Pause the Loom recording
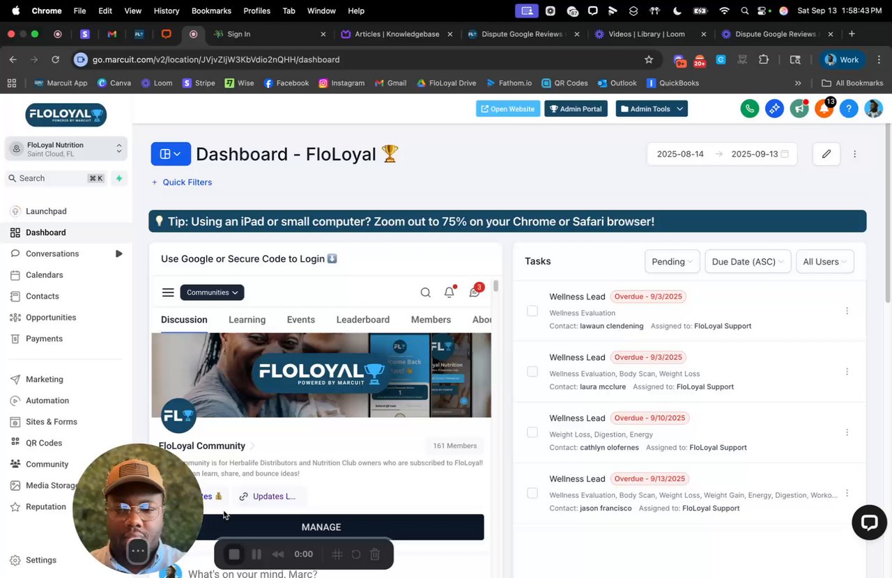892x578 pixels. [256, 554]
